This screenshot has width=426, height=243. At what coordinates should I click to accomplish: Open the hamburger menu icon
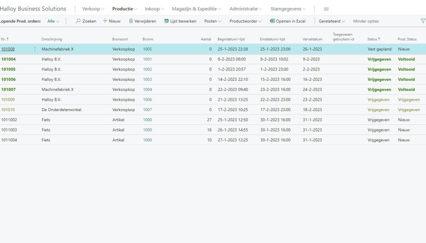pos(326,9)
